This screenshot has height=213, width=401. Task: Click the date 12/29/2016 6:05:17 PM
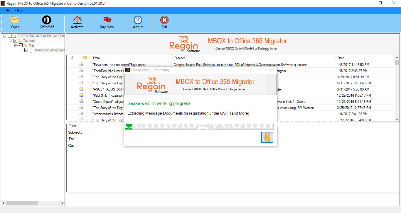coord(354,96)
